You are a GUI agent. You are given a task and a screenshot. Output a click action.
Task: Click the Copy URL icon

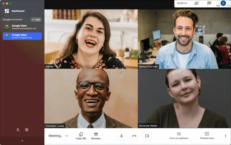point(81,134)
